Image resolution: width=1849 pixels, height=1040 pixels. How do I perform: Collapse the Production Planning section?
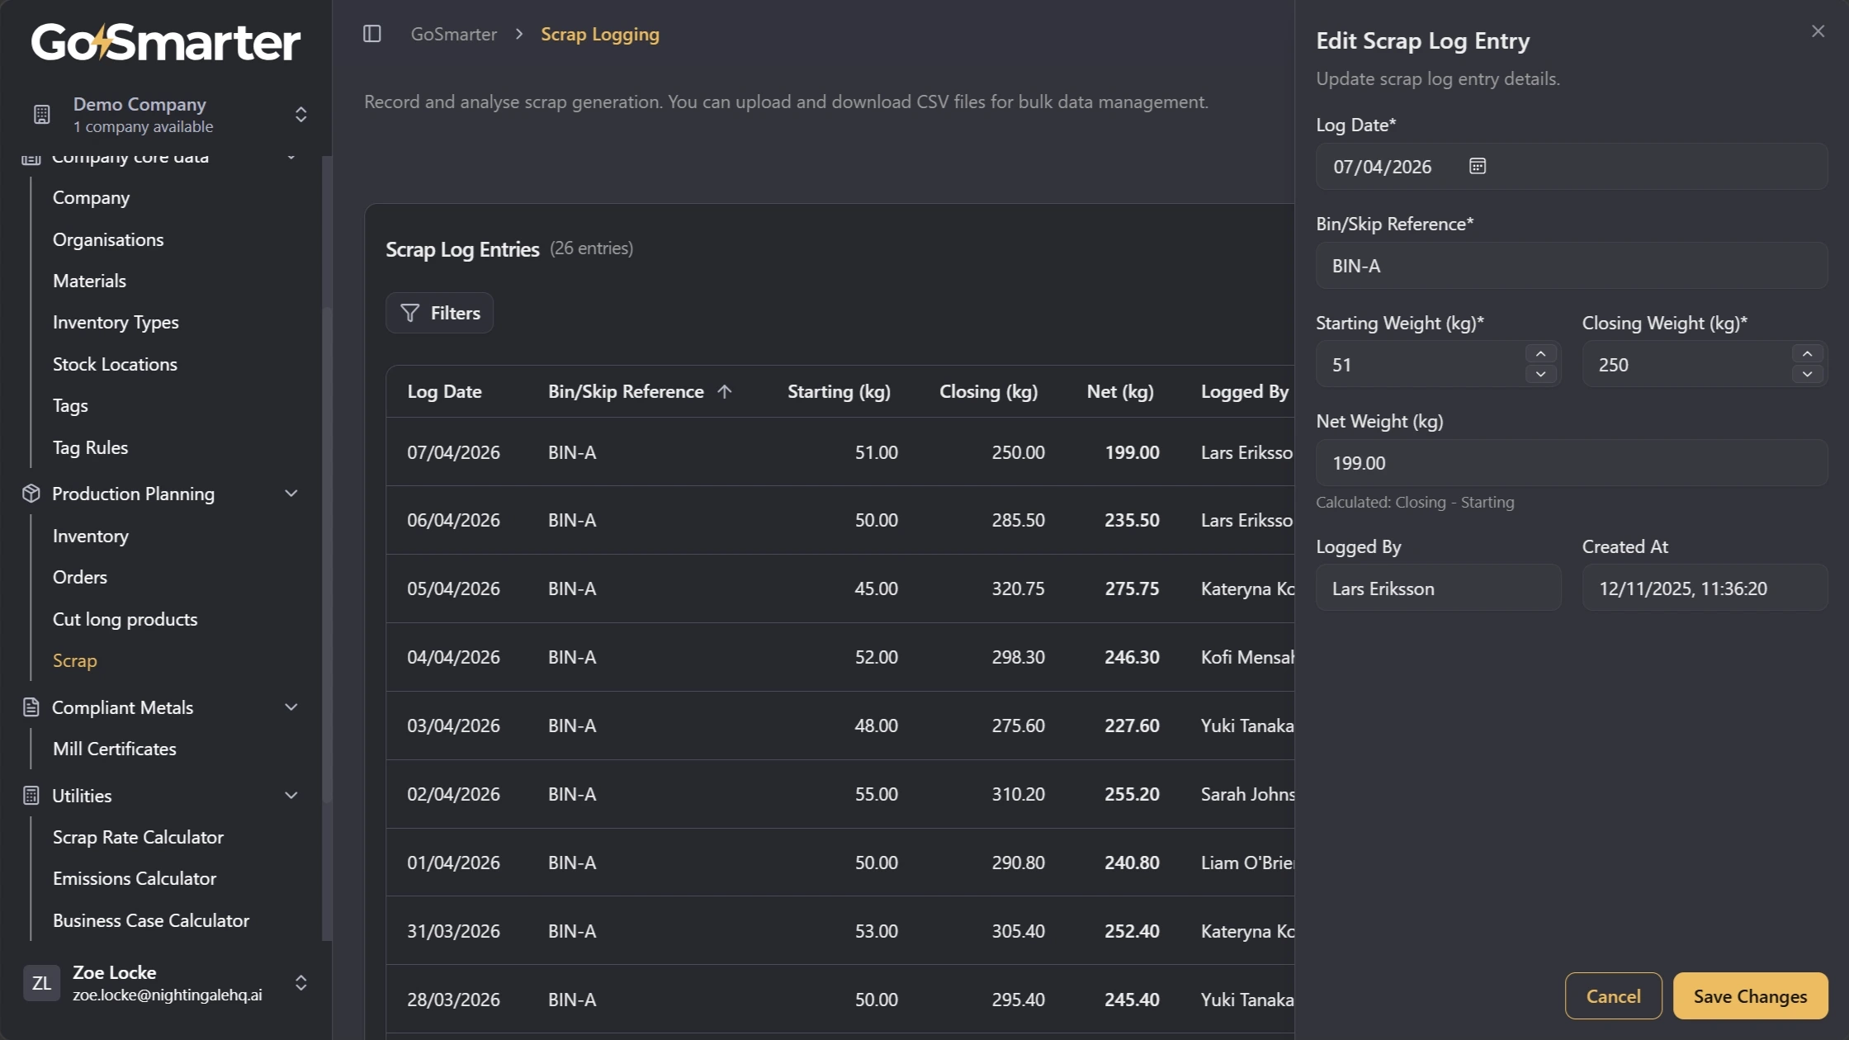coord(291,494)
